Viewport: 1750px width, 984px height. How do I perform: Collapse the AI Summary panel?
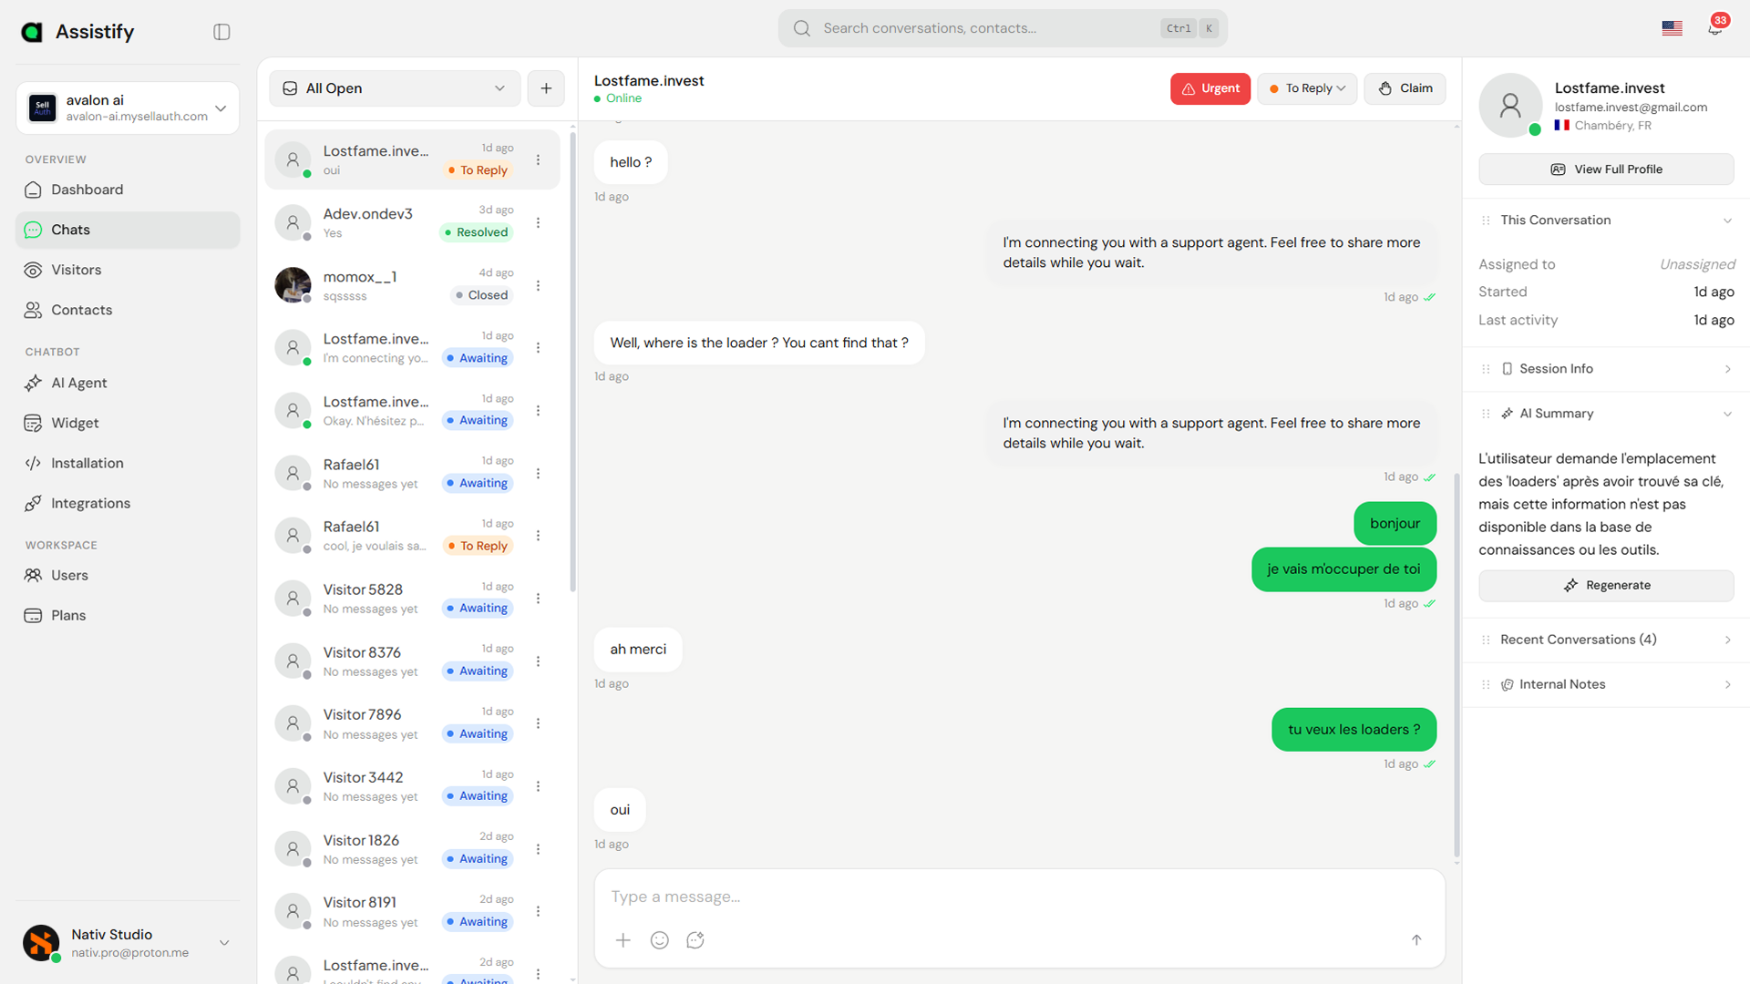pos(1727,413)
